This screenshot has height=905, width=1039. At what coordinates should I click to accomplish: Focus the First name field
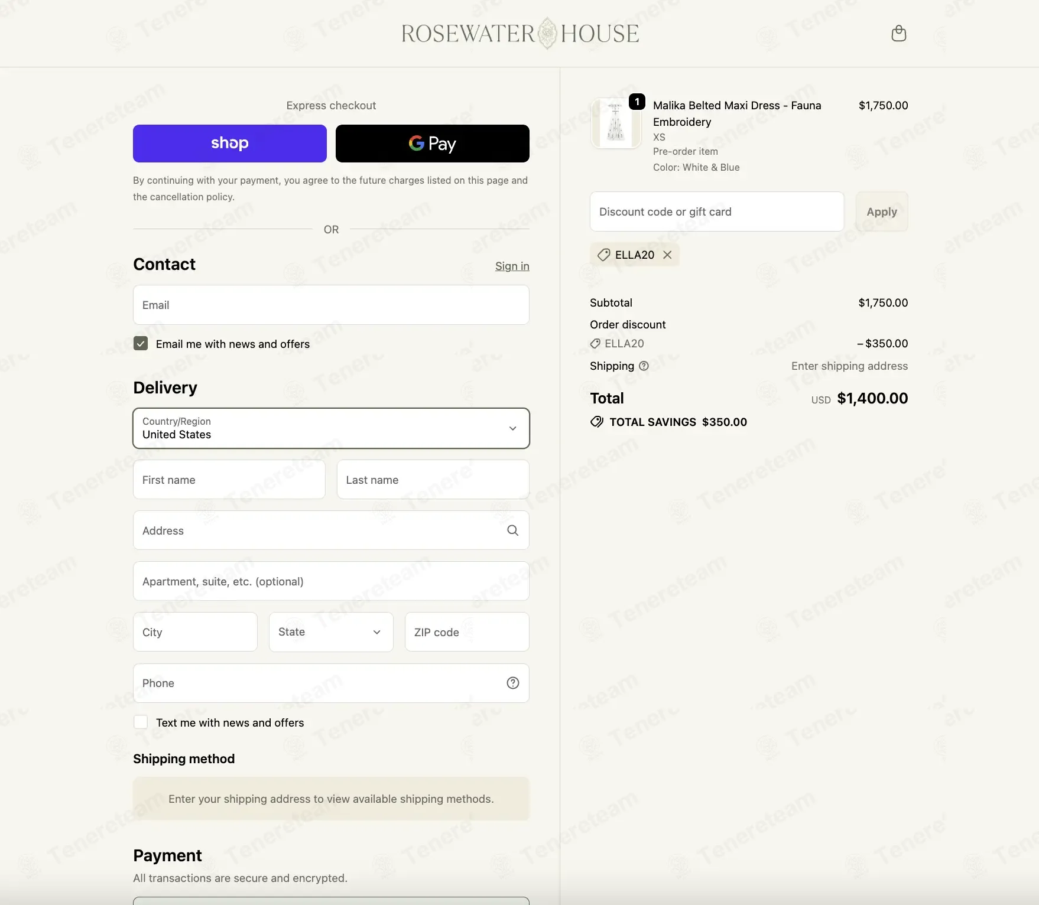pyautogui.click(x=229, y=480)
